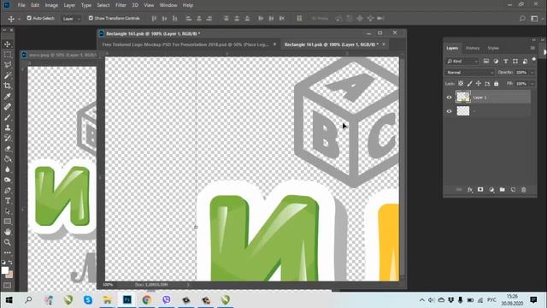Open status bar info arrow
Screen dimensions: 547x308
[x=188, y=285]
